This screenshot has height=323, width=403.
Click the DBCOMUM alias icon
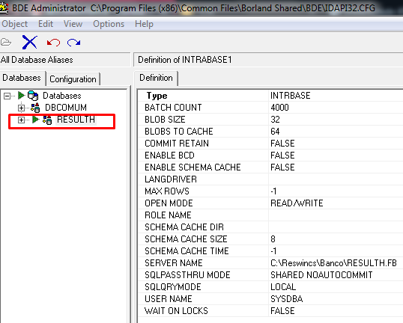pos(35,108)
